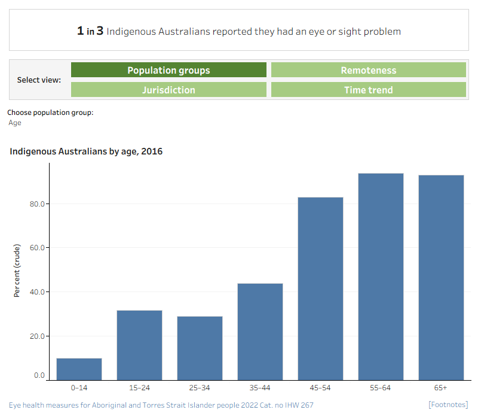The height and width of the screenshot is (419, 478).
Task: Click the 20.0 axis tick label
Action: [x=37, y=336]
